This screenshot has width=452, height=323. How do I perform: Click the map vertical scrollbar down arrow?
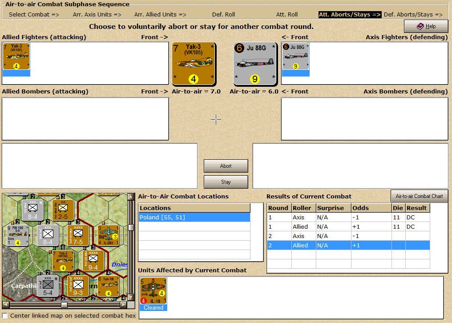pos(131,297)
